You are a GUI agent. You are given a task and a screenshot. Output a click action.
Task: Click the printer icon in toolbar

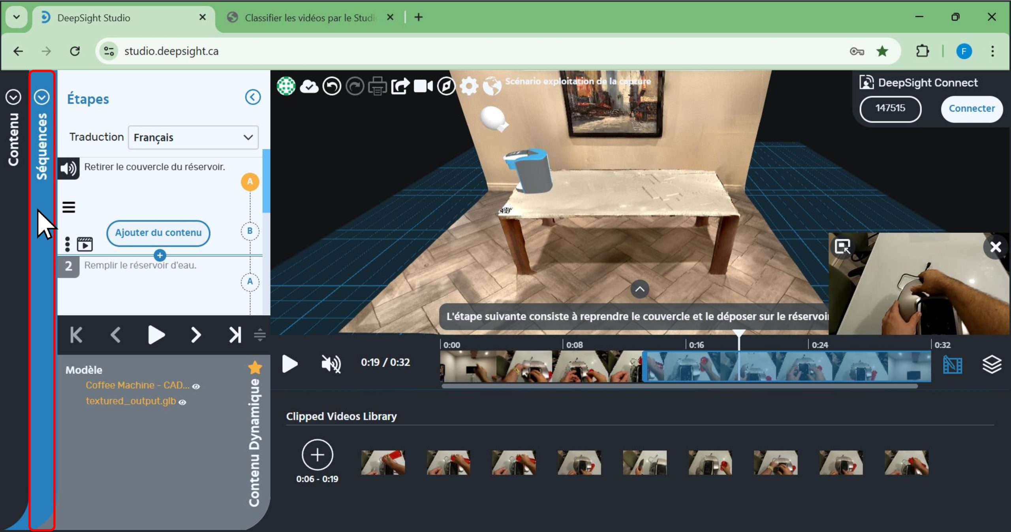[x=377, y=86]
